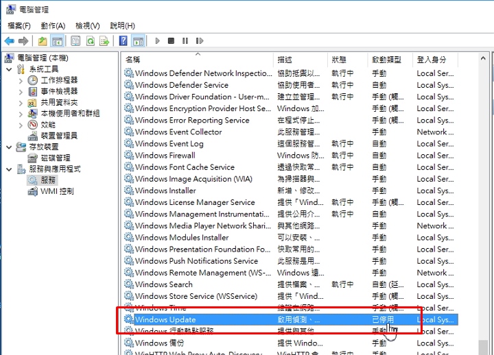Image resolution: width=494 pixels, height=355 pixels.
Task: Select Windows Push Notifications Service row
Action: click(290, 261)
